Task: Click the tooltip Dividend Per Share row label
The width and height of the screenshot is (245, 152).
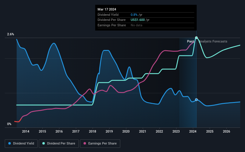Action: click(x=112, y=20)
